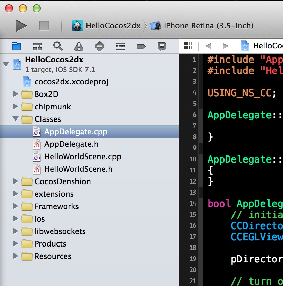This screenshot has height=286, width=283.
Task: Select the HelloCocos2dx scheme
Action: pyautogui.click(x=106, y=26)
